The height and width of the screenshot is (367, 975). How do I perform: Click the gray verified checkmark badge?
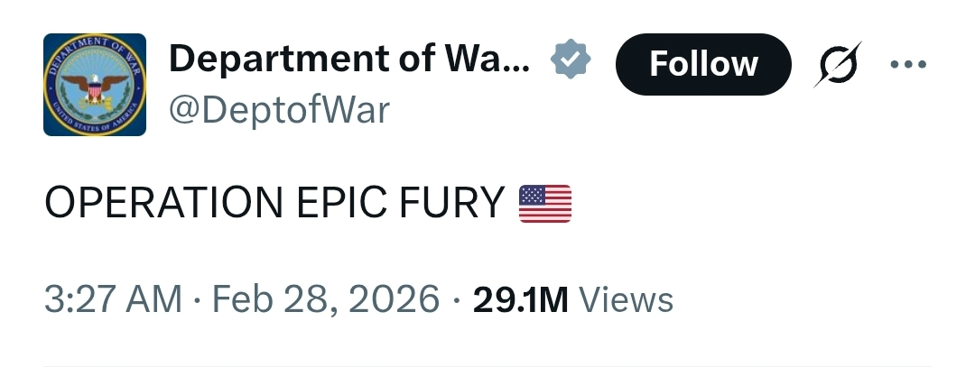tap(571, 59)
